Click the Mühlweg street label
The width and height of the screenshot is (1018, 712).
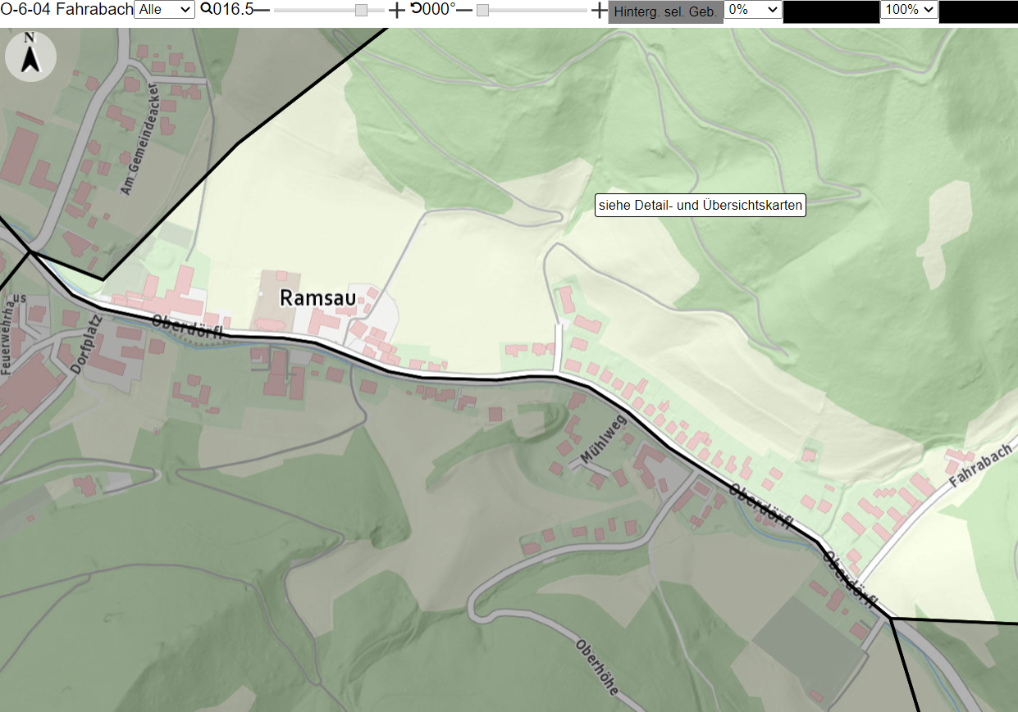(x=602, y=441)
